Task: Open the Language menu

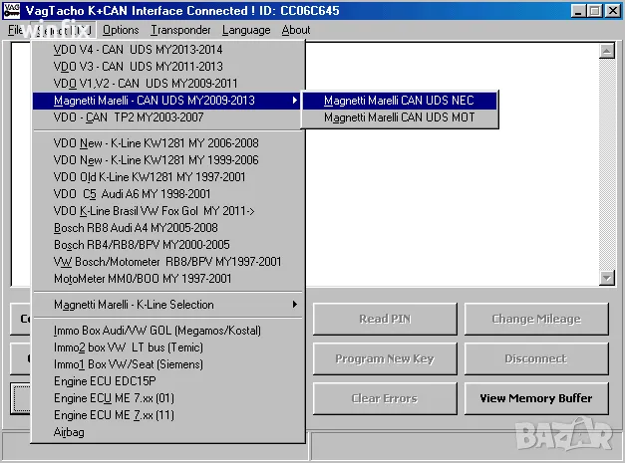Action: 246,30
